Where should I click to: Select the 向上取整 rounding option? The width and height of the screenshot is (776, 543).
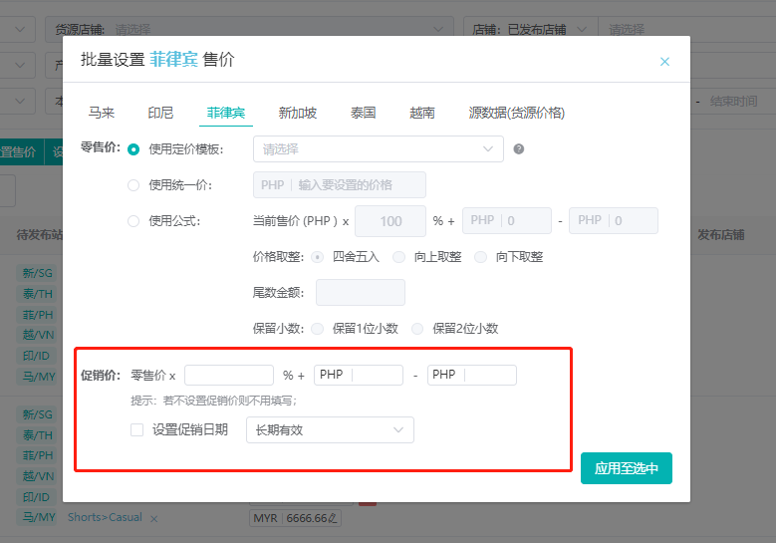(399, 257)
